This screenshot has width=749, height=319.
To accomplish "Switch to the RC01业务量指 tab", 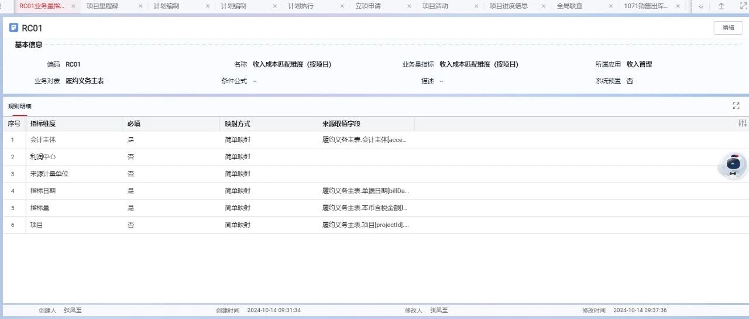I will coord(42,6).
